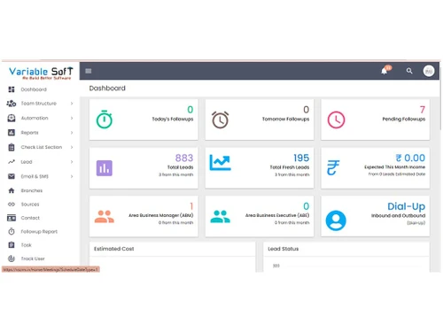Open the Track User menu item
The image size is (443, 332).
pos(33,259)
